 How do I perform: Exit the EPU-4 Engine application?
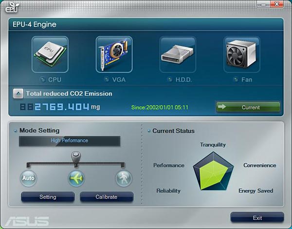coord(257,217)
